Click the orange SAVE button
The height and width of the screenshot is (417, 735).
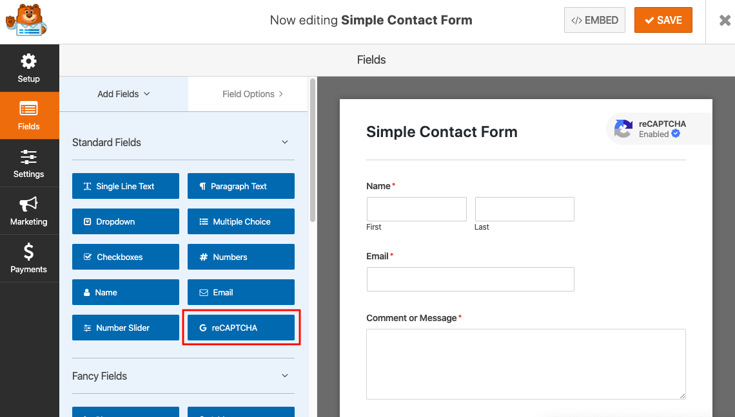(x=663, y=20)
